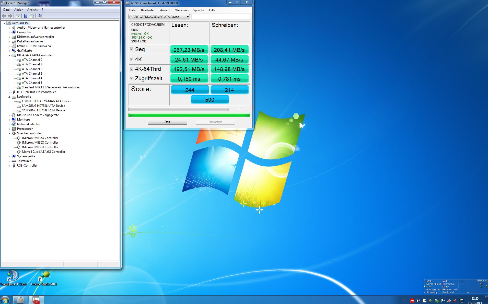Expand the Systemgeräte node
Image resolution: width=488 pixels, height=304 pixels.
tap(9, 156)
